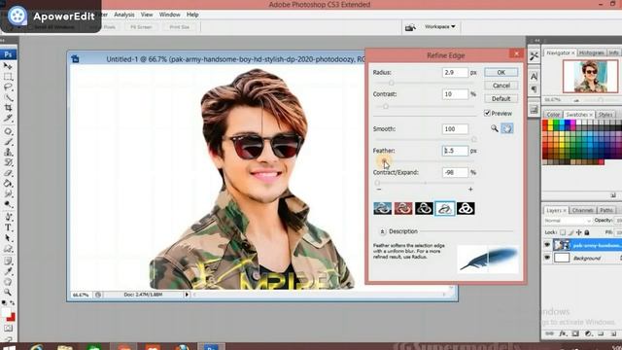Open the Workspace dropdown
The height and width of the screenshot is (350, 622).
439,26
